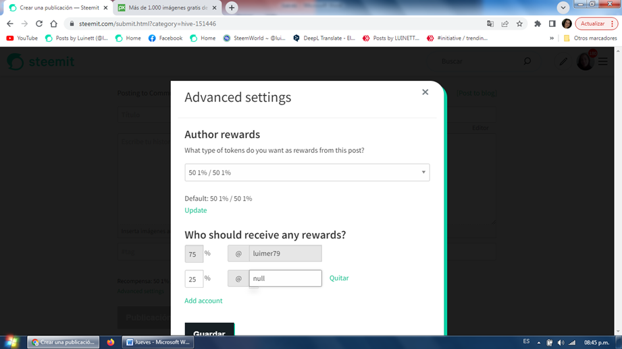This screenshot has width=622, height=349.
Task: Click the volume speaker tray icon
Action: pos(561,343)
